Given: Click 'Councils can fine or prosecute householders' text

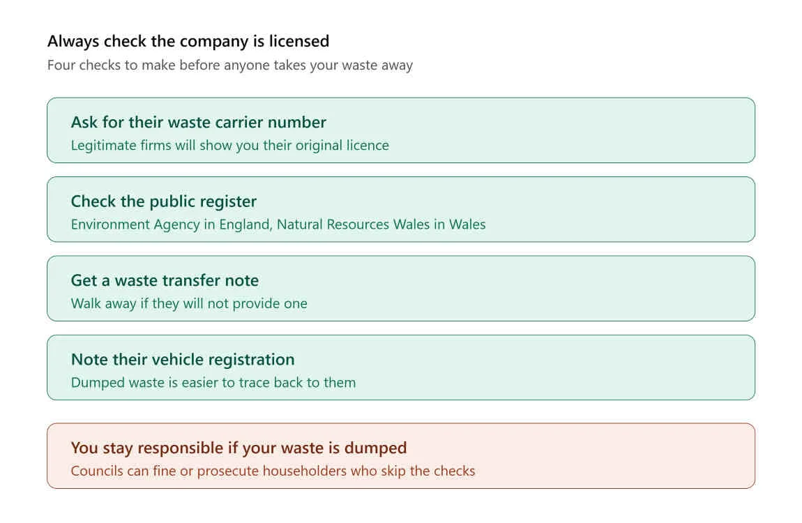Looking at the screenshot, I should coord(273,471).
